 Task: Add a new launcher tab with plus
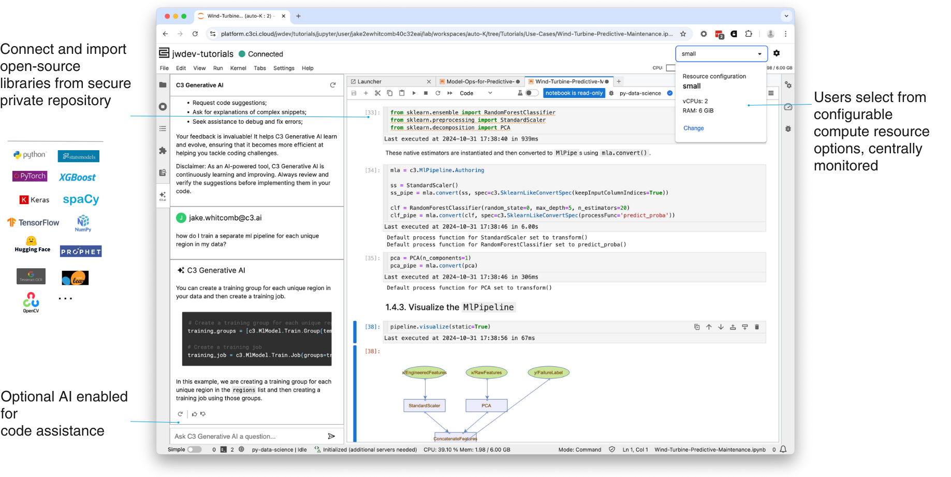[x=619, y=81]
